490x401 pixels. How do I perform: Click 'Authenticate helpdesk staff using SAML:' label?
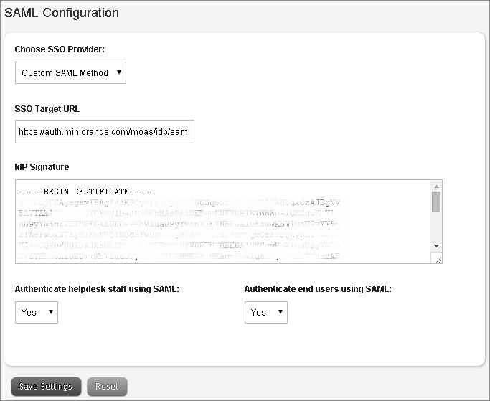97,289
